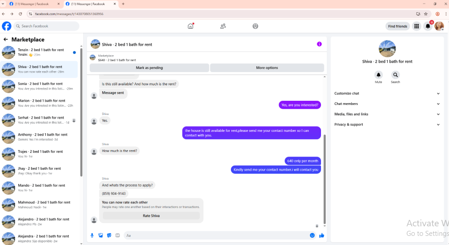Expand Media, files and links section
Screen dimensions: 449x245
(387, 114)
